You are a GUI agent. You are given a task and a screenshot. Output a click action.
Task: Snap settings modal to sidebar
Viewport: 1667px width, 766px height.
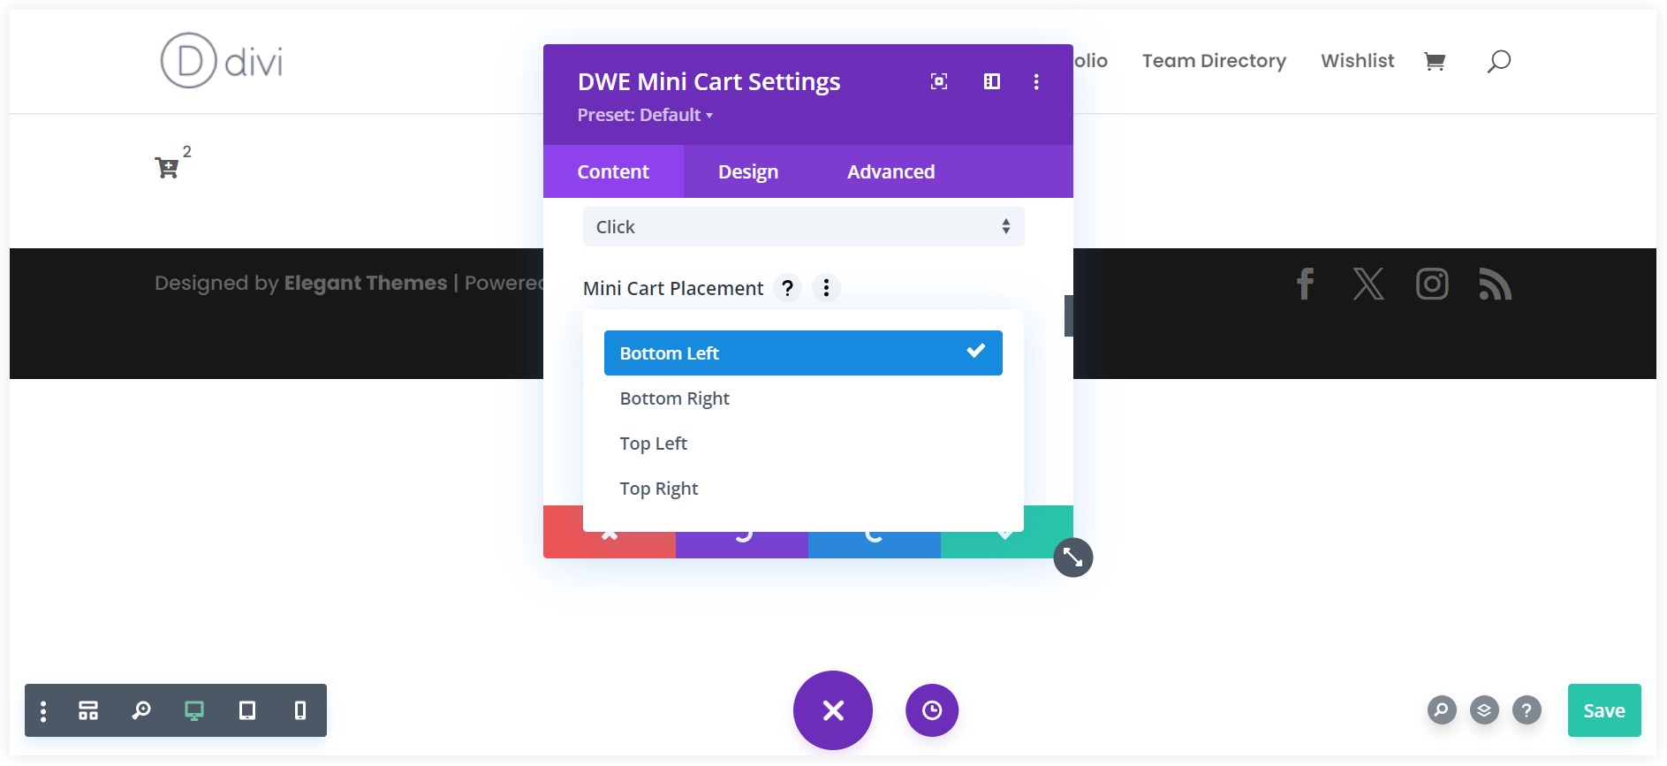(992, 81)
